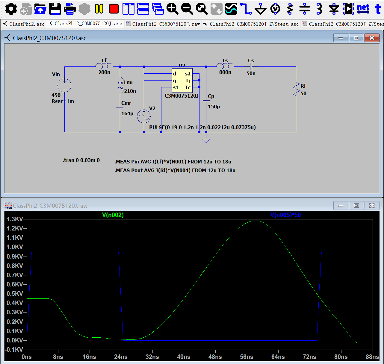Place an inductor component
Image resolution: width=384 pixels, height=364 pixels.
(x=319, y=9)
